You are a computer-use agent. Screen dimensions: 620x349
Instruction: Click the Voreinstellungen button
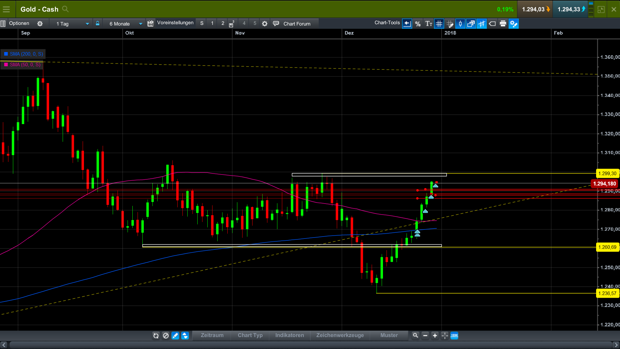click(x=175, y=23)
